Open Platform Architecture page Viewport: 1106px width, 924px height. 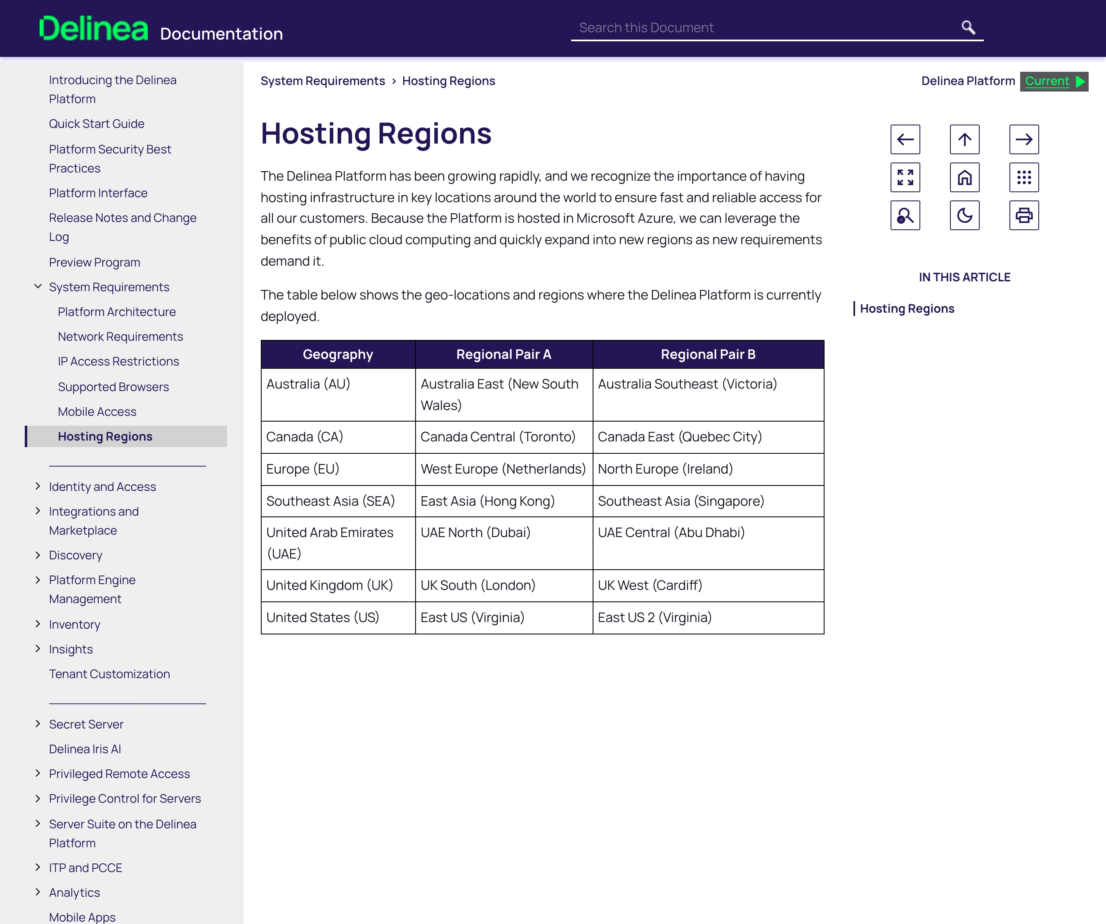(117, 312)
